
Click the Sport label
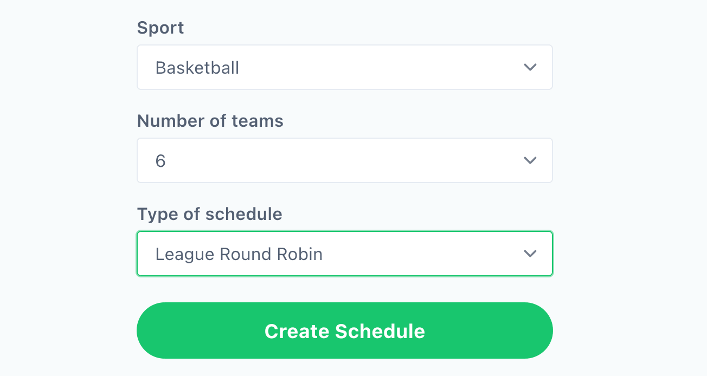pos(160,28)
